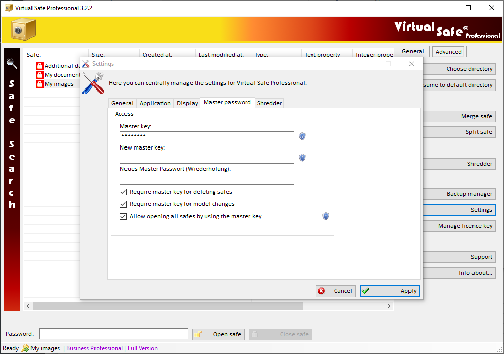Screen dimensions: 504x354
Task: Toggle Require master key for deleting safes
Action: (123, 192)
